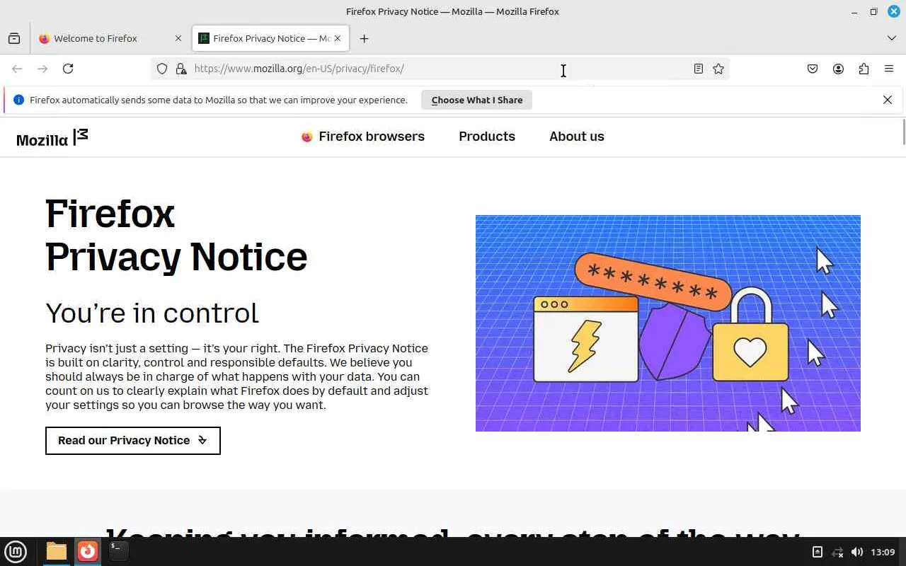Open the network connection tray icon

click(x=837, y=552)
